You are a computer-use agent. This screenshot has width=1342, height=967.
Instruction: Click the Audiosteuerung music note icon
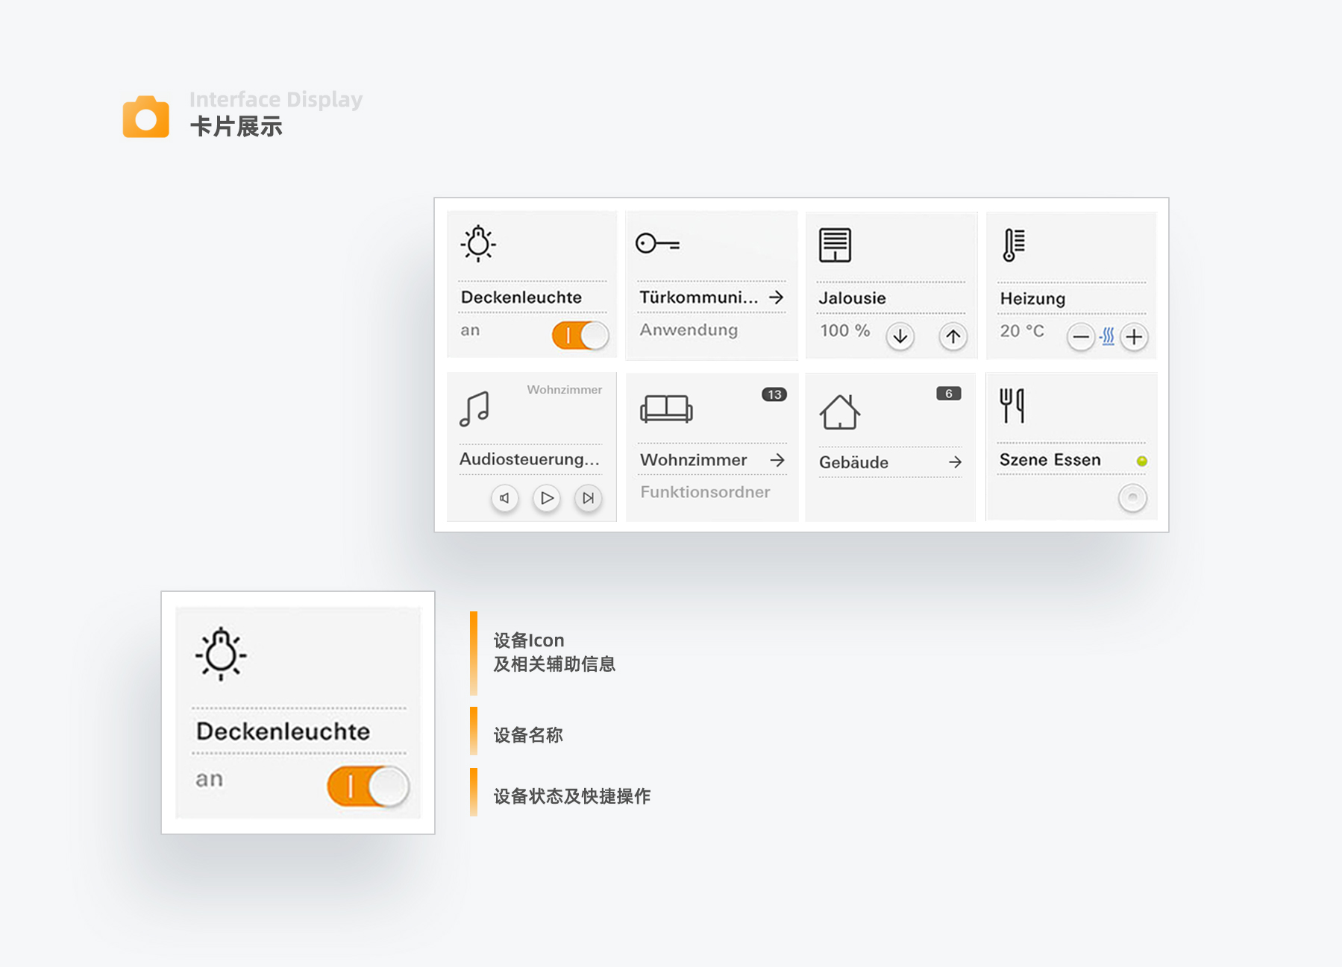point(474,409)
